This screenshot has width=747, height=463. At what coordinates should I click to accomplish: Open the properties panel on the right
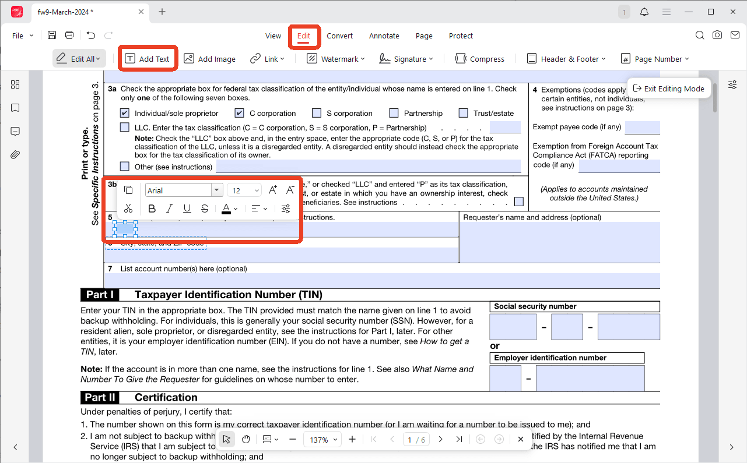(x=732, y=85)
